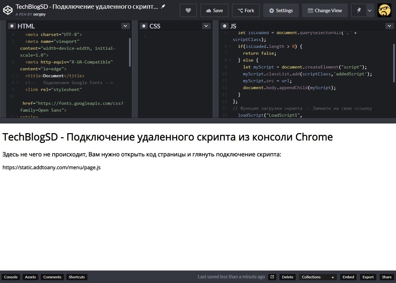Fork this pen
Viewport: 396px width, 283px height.
(246, 10)
